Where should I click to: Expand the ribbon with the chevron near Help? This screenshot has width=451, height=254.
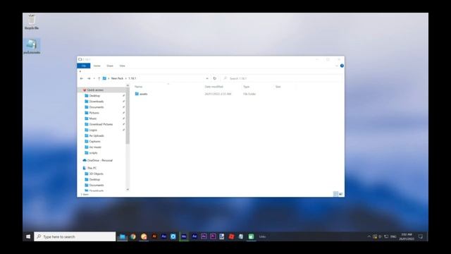(x=337, y=66)
